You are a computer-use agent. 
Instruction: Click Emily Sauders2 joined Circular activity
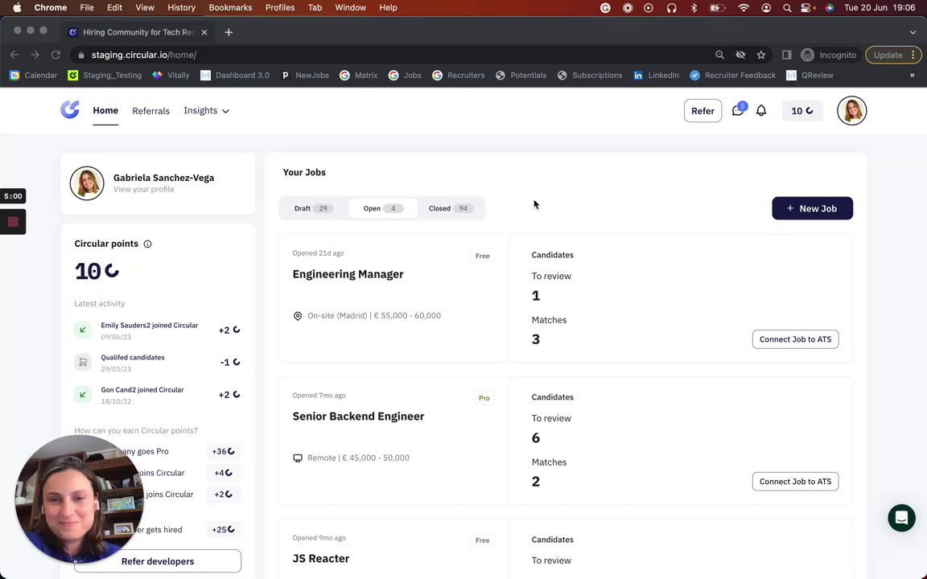pyautogui.click(x=157, y=331)
